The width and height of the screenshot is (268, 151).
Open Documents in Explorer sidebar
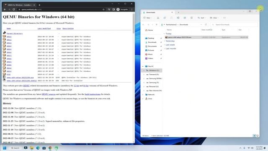point(151,46)
